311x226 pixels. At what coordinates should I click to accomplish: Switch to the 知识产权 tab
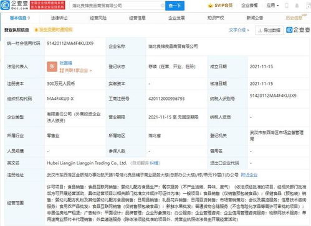pyautogui.click(x=216, y=18)
